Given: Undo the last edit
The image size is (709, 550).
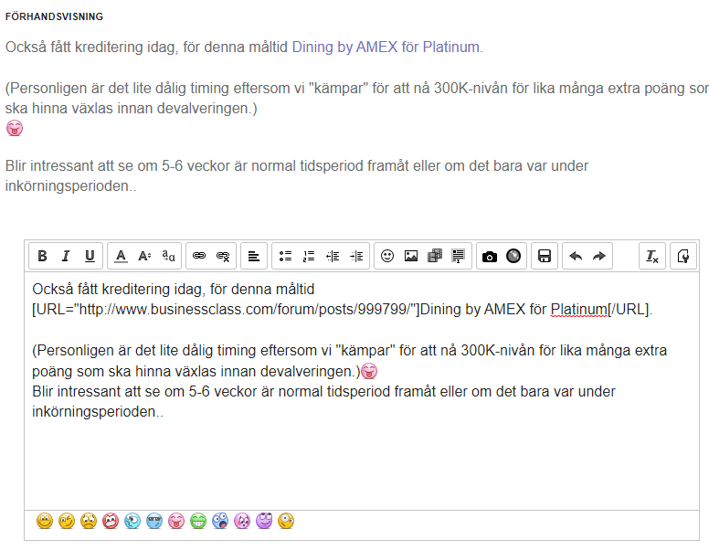Looking at the screenshot, I should [576, 257].
